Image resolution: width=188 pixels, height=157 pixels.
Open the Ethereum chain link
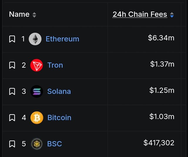[x=63, y=39]
